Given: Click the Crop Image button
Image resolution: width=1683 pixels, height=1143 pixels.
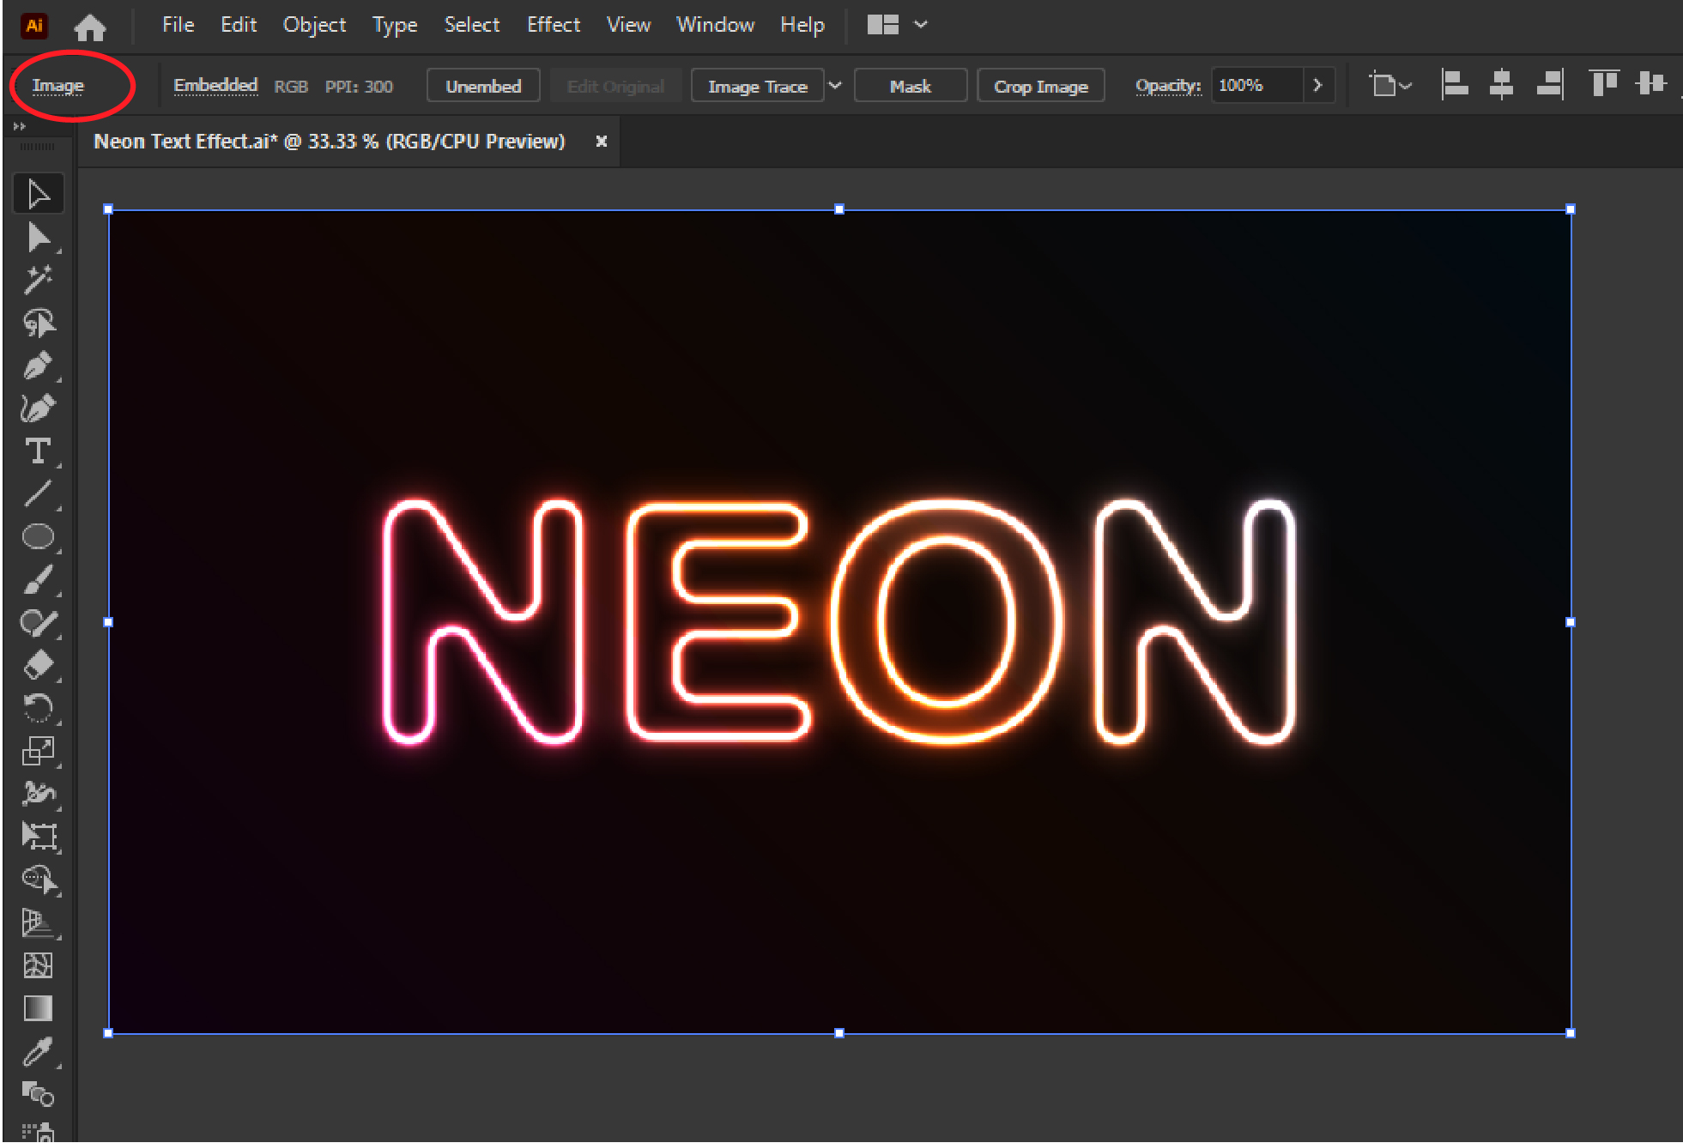Looking at the screenshot, I should (x=1040, y=85).
